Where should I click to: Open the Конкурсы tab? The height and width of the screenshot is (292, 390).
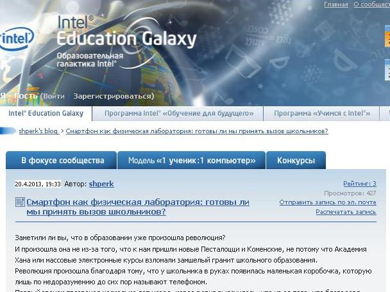[x=296, y=160]
